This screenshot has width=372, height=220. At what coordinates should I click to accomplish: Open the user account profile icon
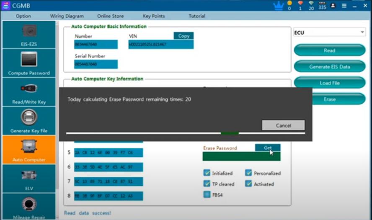click(333, 6)
